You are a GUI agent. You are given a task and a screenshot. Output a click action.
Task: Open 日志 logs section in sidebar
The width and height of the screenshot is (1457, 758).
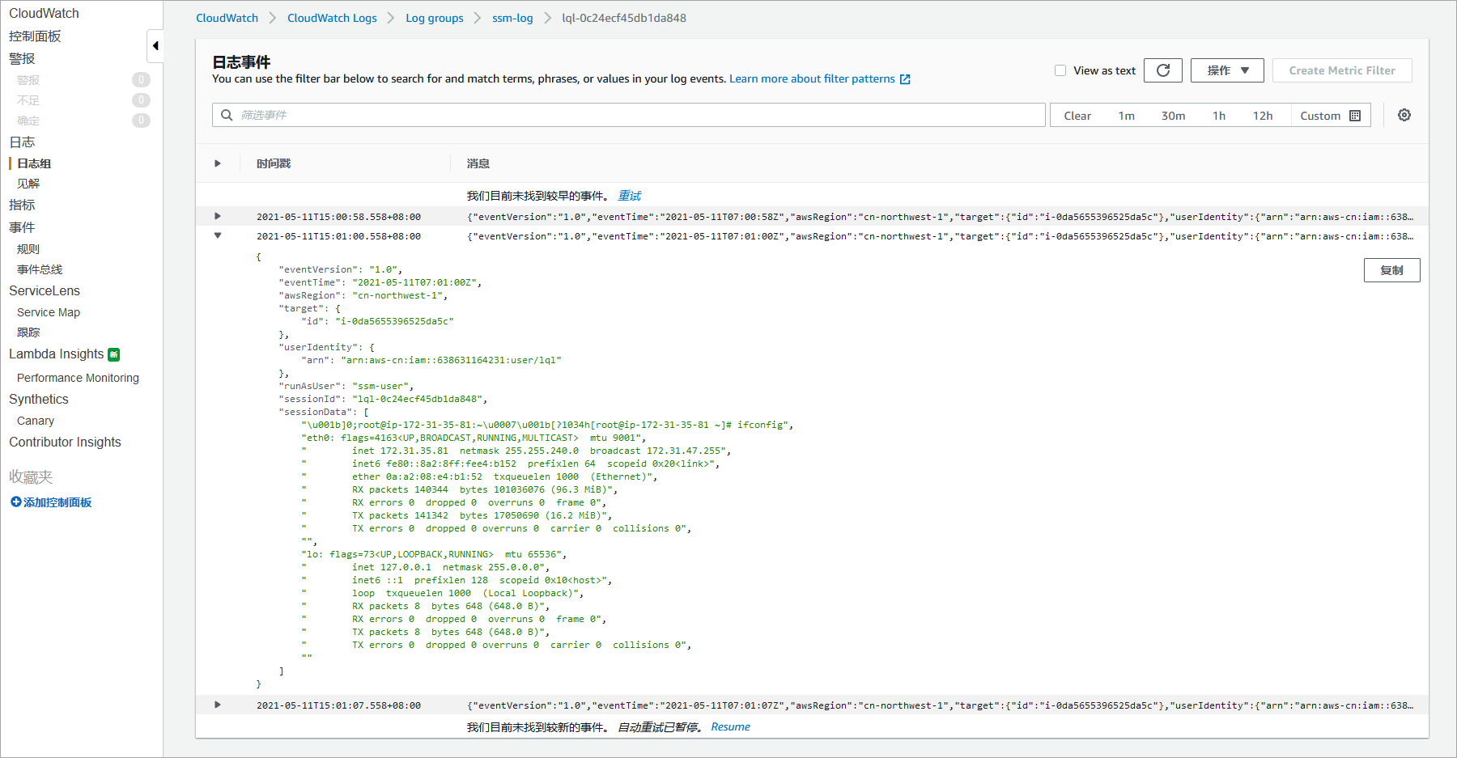[x=22, y=142]
